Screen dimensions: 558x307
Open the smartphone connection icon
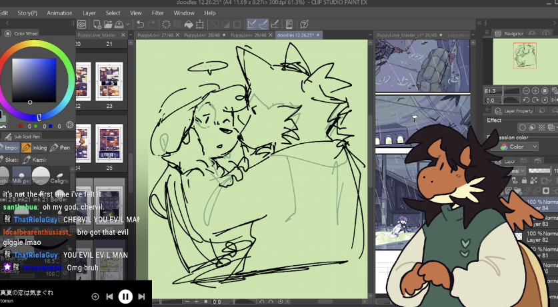289,24
